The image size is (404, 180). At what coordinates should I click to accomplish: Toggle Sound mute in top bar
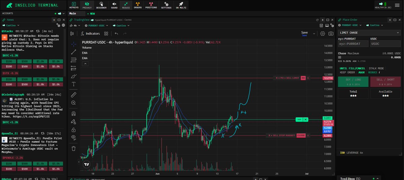coord(114,5)
